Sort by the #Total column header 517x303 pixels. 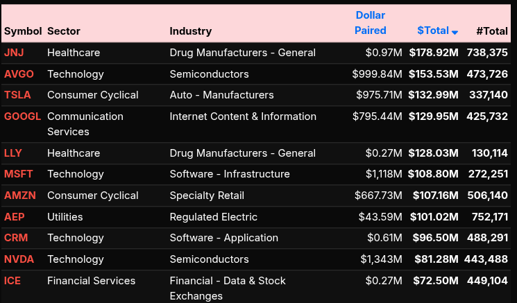[x=492, y=31]
